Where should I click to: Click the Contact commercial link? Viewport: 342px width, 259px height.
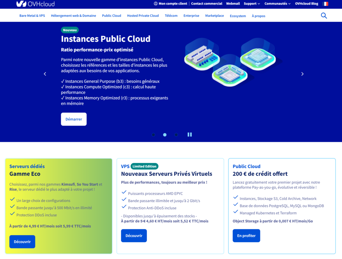tap(206, 4)
